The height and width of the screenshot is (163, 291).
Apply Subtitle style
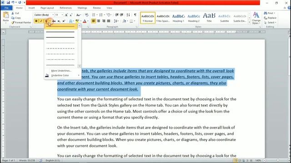coord(224,18)
